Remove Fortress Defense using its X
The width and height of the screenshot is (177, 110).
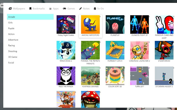click(100, 68)
